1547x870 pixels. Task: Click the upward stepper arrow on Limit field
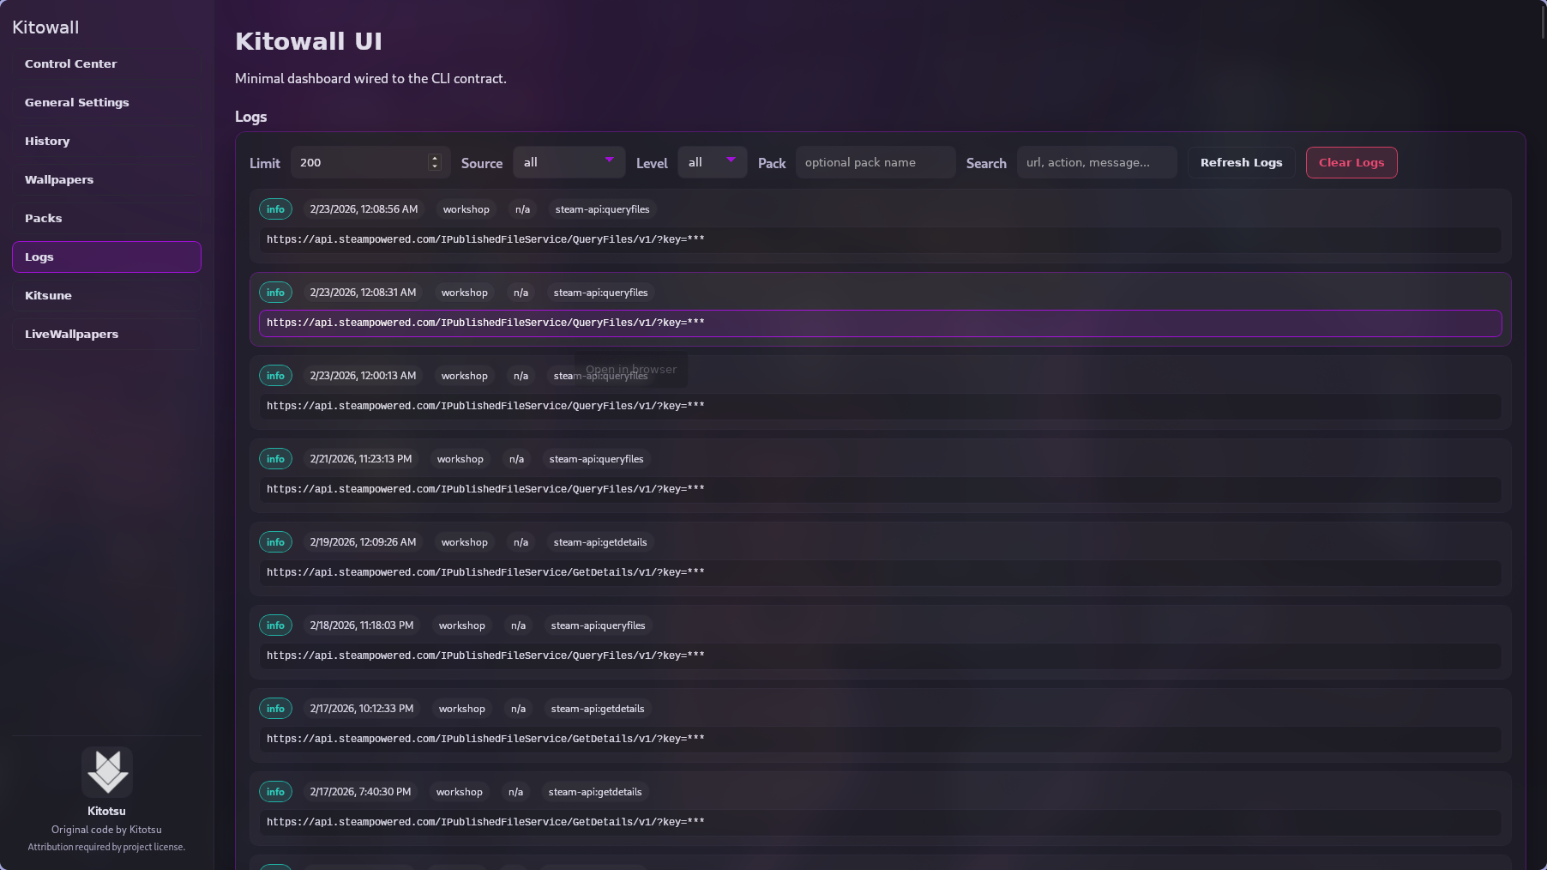click(435, 157)
